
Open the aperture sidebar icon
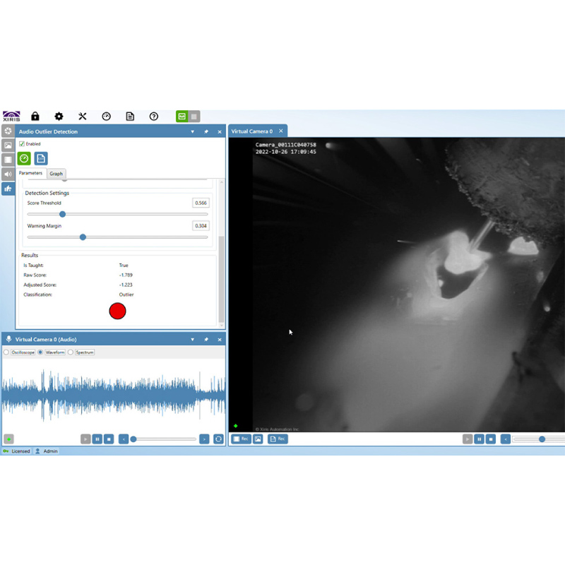[x=8, y=131]
